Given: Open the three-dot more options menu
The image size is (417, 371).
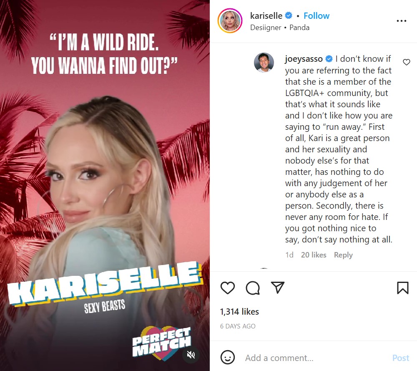Looking at the screenshot, I should pos(401,21).
